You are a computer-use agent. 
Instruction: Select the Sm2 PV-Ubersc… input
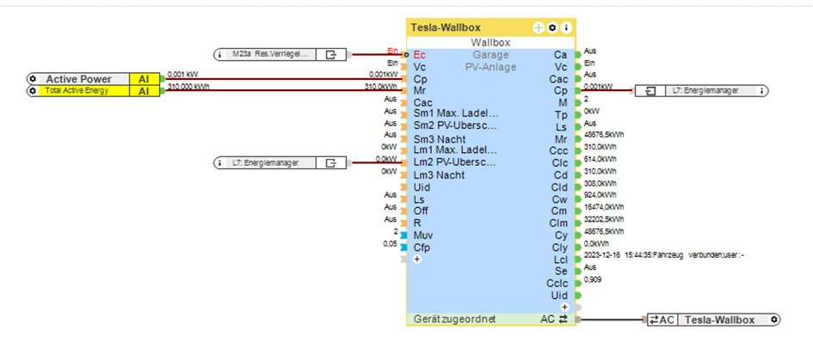coord(455,126)
